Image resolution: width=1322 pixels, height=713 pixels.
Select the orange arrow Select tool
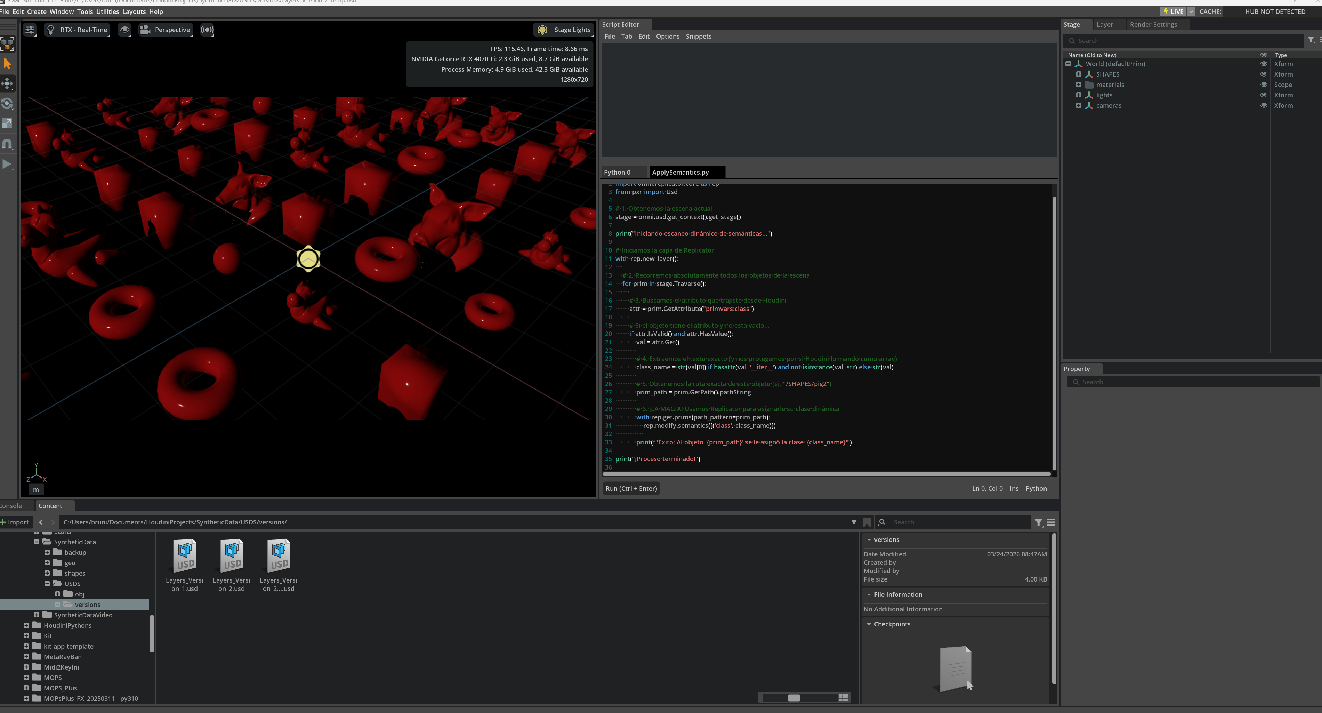pos(7,64)
